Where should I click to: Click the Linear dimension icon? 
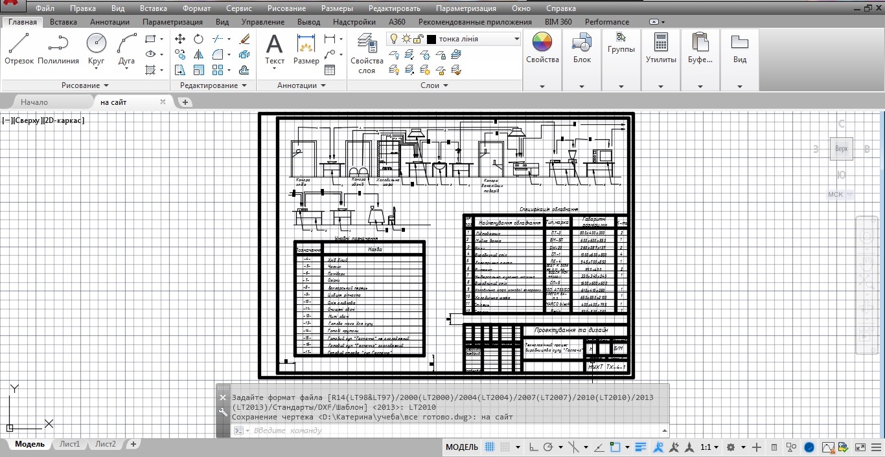click(330, 39)
